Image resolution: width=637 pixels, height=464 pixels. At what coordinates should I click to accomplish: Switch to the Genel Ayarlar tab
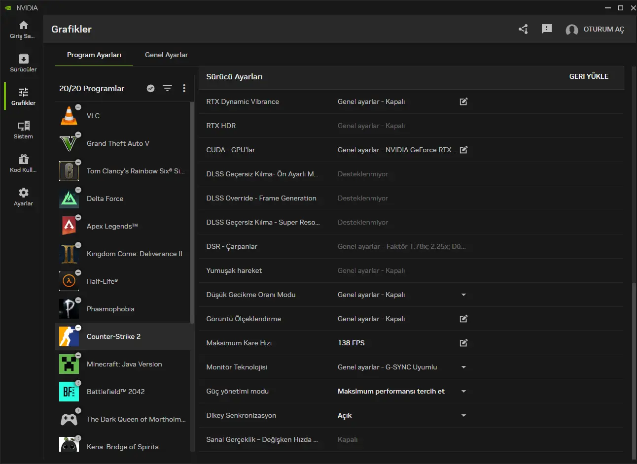point(166,55)
